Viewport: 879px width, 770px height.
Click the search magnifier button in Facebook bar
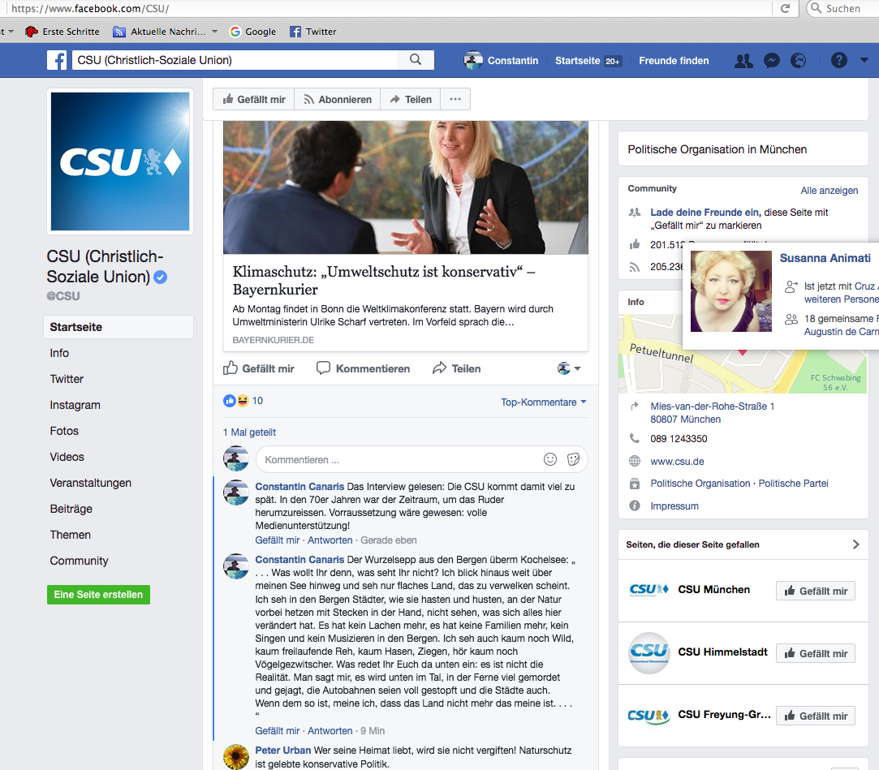point(415,60)
